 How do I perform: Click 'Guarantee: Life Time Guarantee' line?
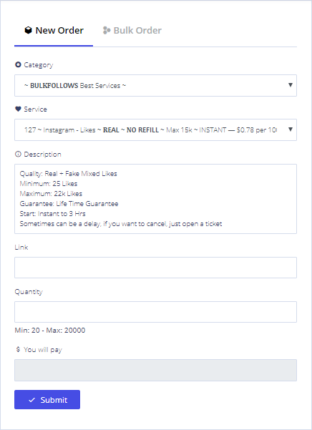69,204
